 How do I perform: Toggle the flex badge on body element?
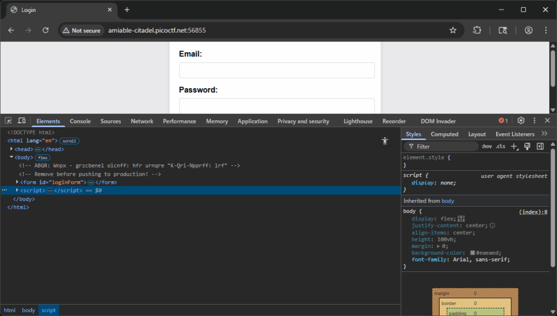[x=43, y=158]
